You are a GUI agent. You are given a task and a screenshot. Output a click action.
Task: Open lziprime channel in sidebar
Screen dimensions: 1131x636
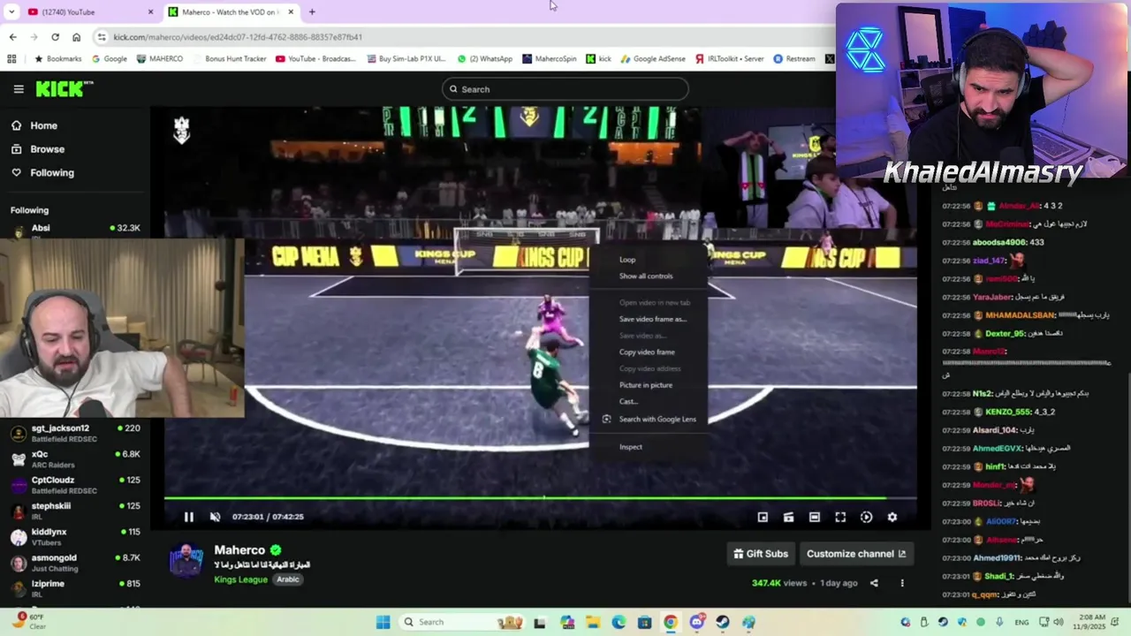pyautogui.click(x=75, y=588)
